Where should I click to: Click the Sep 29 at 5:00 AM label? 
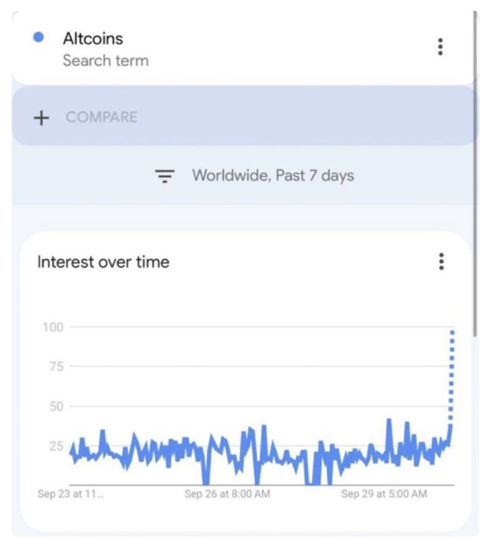pos(384,494)
